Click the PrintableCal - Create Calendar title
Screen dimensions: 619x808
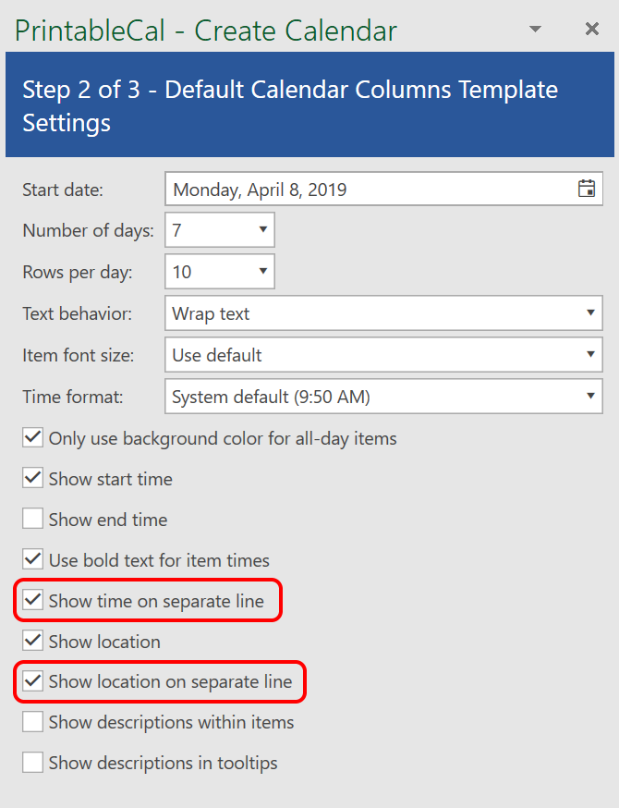(x=206, y=31)
